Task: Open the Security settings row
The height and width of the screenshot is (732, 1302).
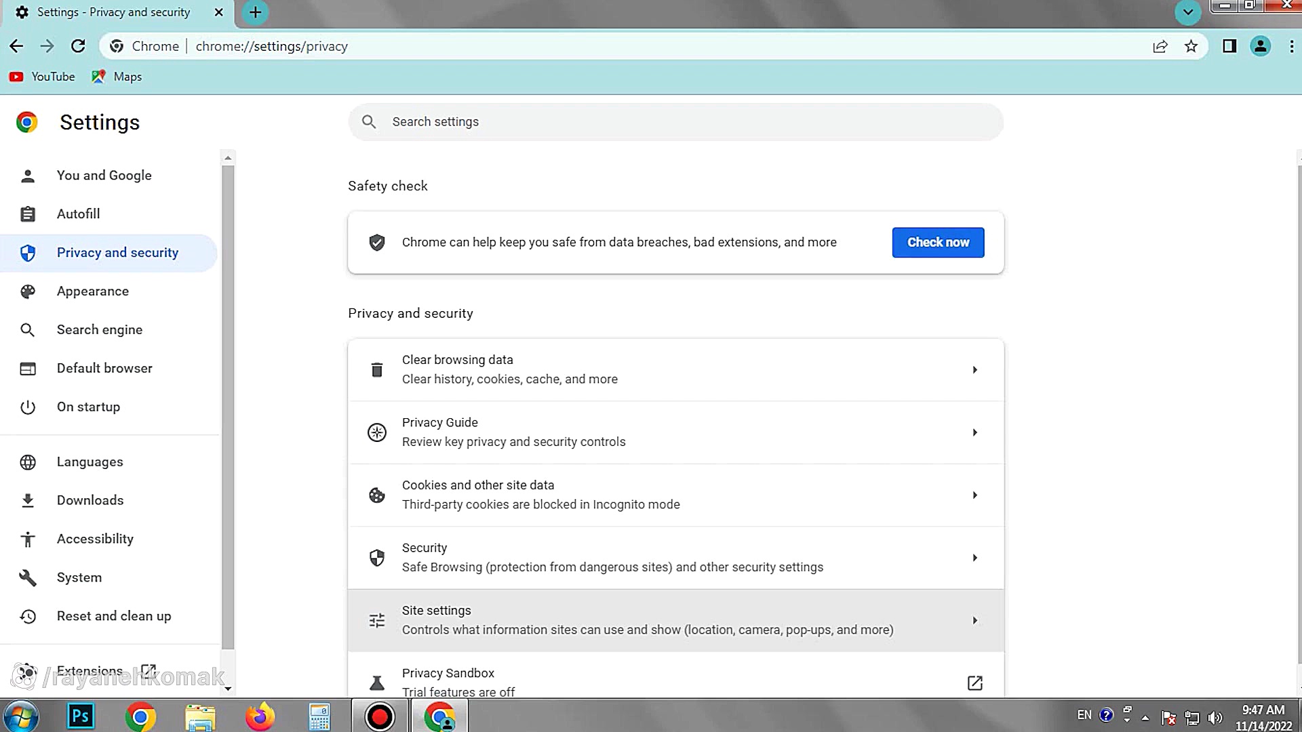Action: pos(675,558)
